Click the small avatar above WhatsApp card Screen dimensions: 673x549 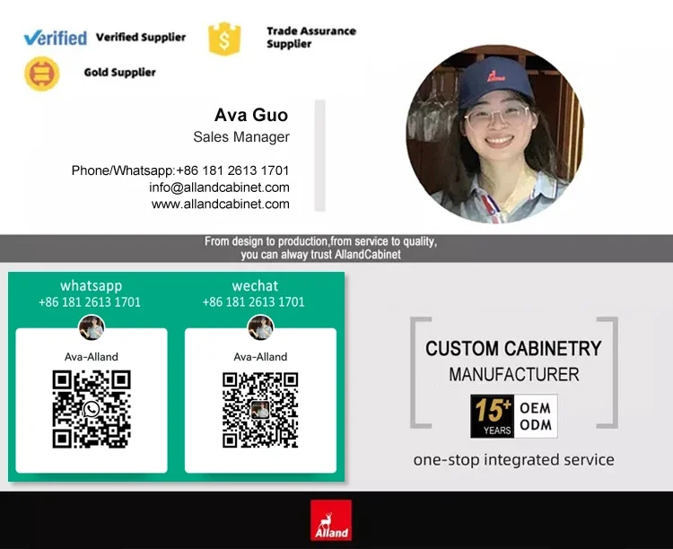92,327
